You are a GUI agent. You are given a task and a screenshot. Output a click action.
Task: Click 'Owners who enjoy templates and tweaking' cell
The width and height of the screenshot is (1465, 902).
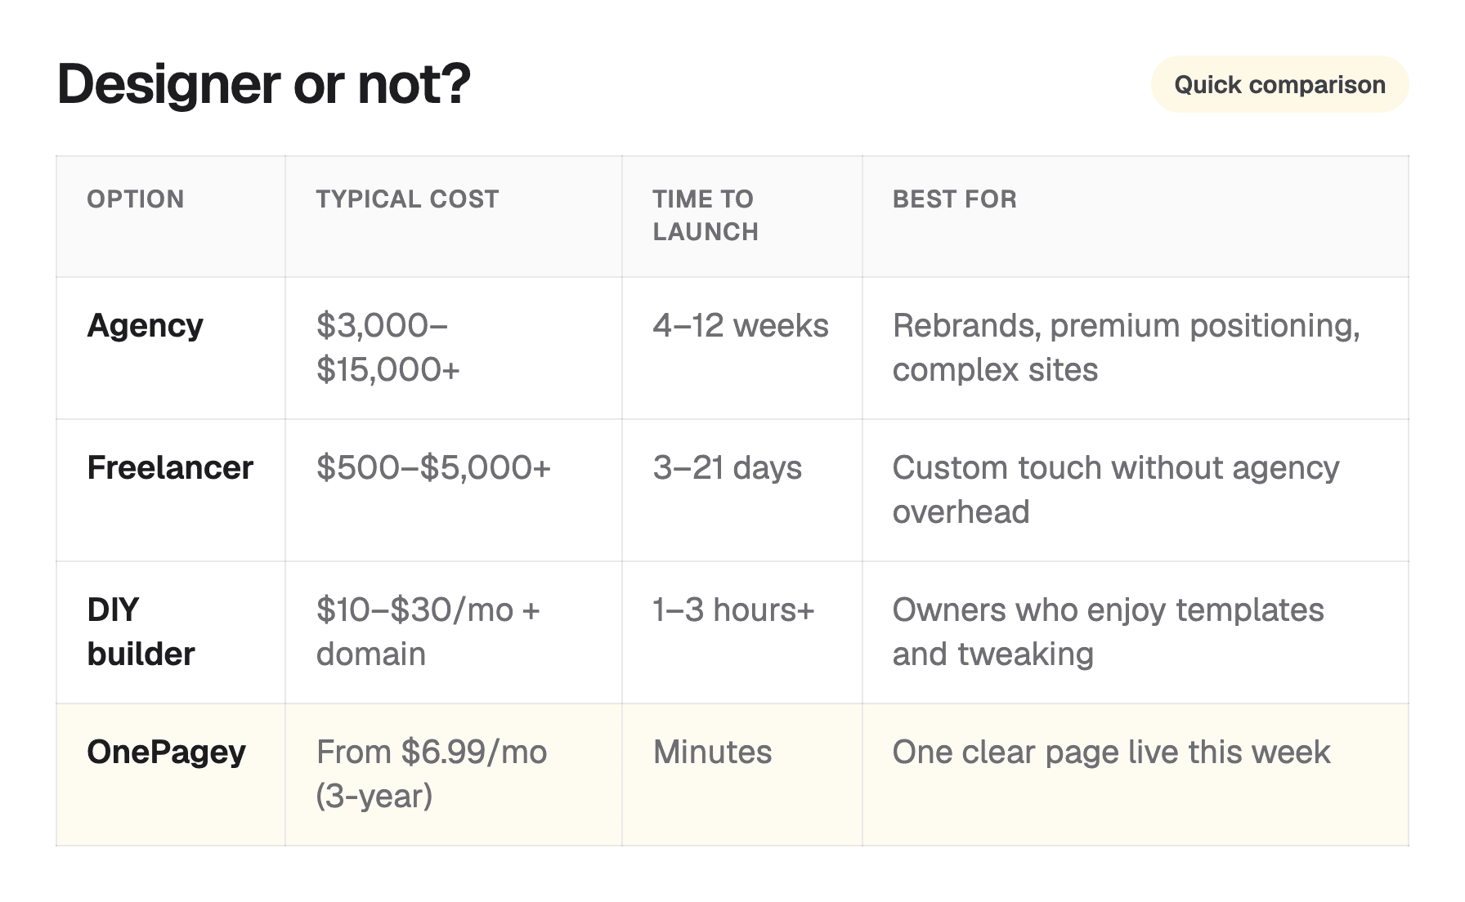pyautogui.click(x=1136, y=632)
